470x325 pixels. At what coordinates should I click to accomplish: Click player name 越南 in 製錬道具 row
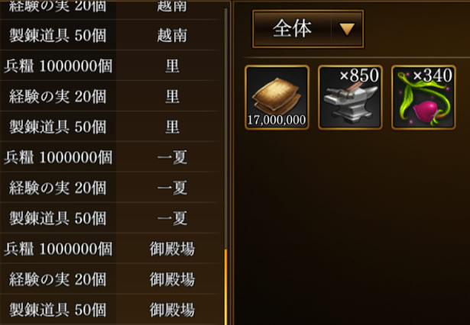(x=172, y=35)
